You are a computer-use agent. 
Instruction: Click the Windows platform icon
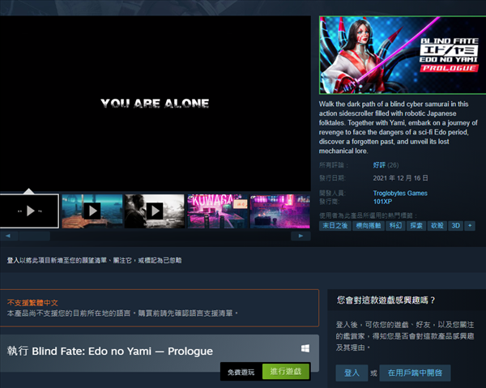305,348
